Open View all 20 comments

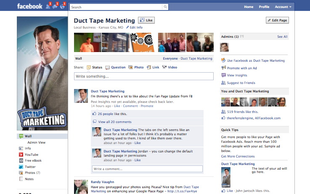point(115,122)
